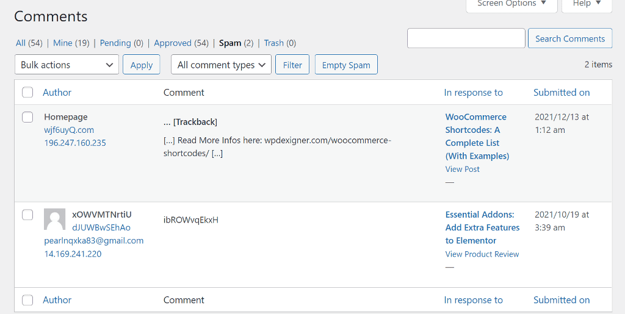Click the xOWVMTNrtiU commenter avatar image
Image resolution: width=625 pixels, height=314 pixels.
pos(54,219)
